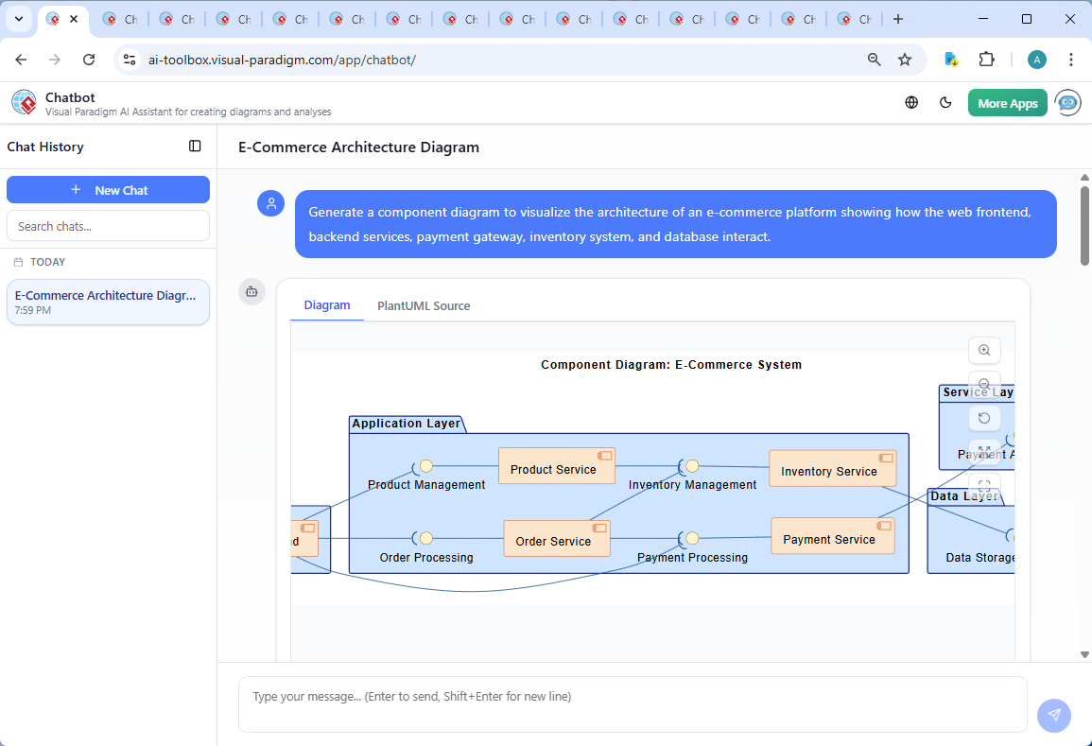This screenshot has height=746, width=1092.
Task: Reset the diagram view rotation
Action: click(x=984, y=417)
